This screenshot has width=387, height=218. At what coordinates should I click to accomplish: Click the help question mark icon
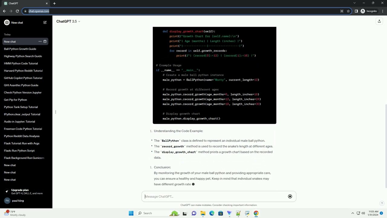(382, 203)
